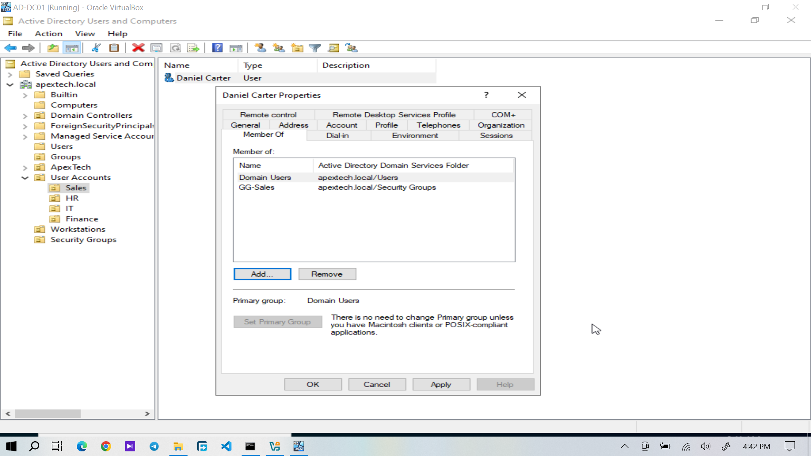Switch to the COM+ tab
The image size is (811, 456).
click(503, 115)
